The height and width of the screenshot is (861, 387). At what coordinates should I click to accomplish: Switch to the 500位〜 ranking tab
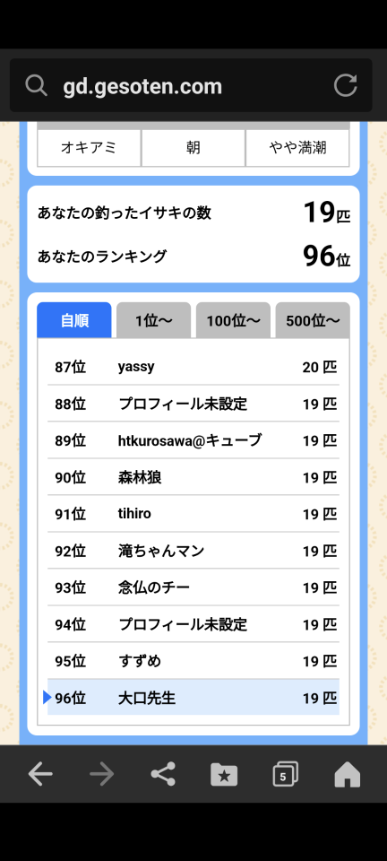(313, 320)
